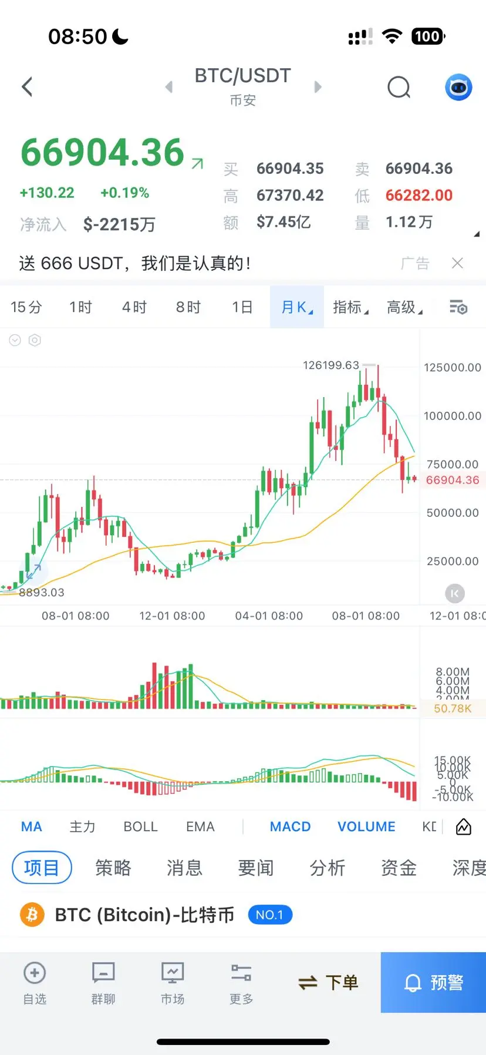486x1055 pixels.
Task: Open the search magnifier icon
Action: (x=399, y=88)
